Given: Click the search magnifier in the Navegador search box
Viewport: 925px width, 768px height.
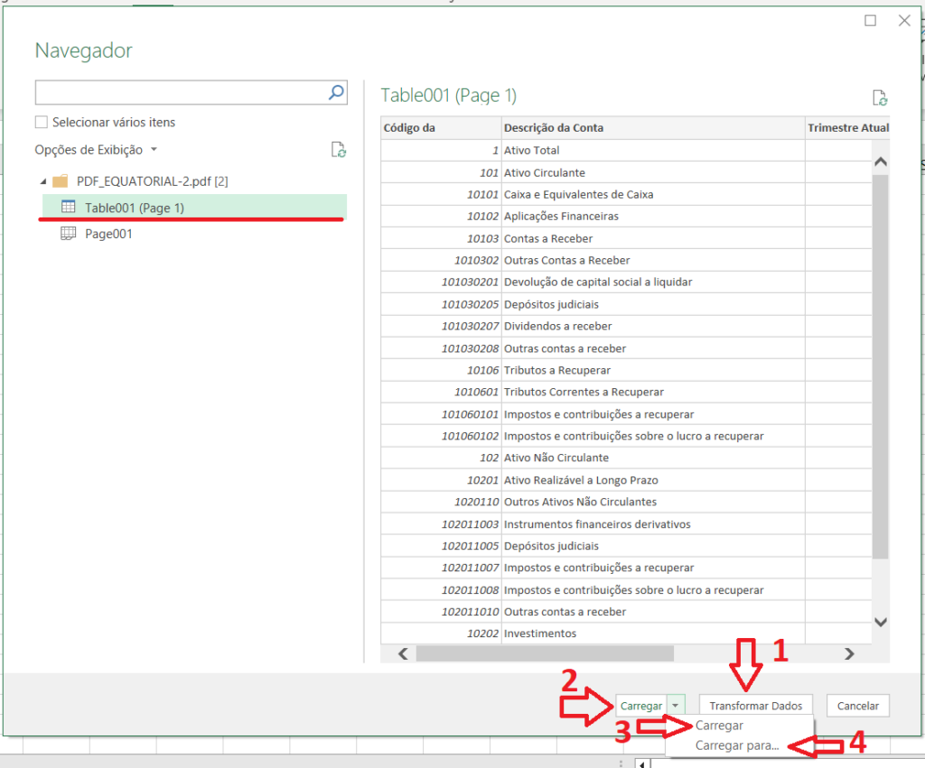Looking at the screenshot, I should [335, 92].
